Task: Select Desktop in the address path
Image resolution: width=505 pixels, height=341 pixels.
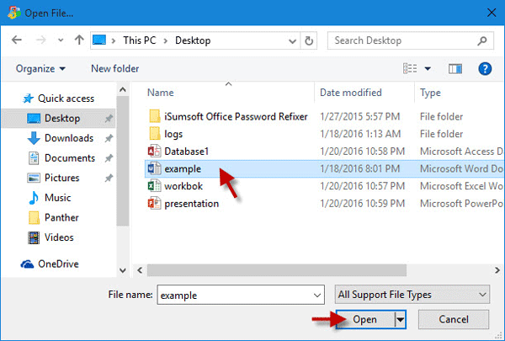Action: [193, 40]
